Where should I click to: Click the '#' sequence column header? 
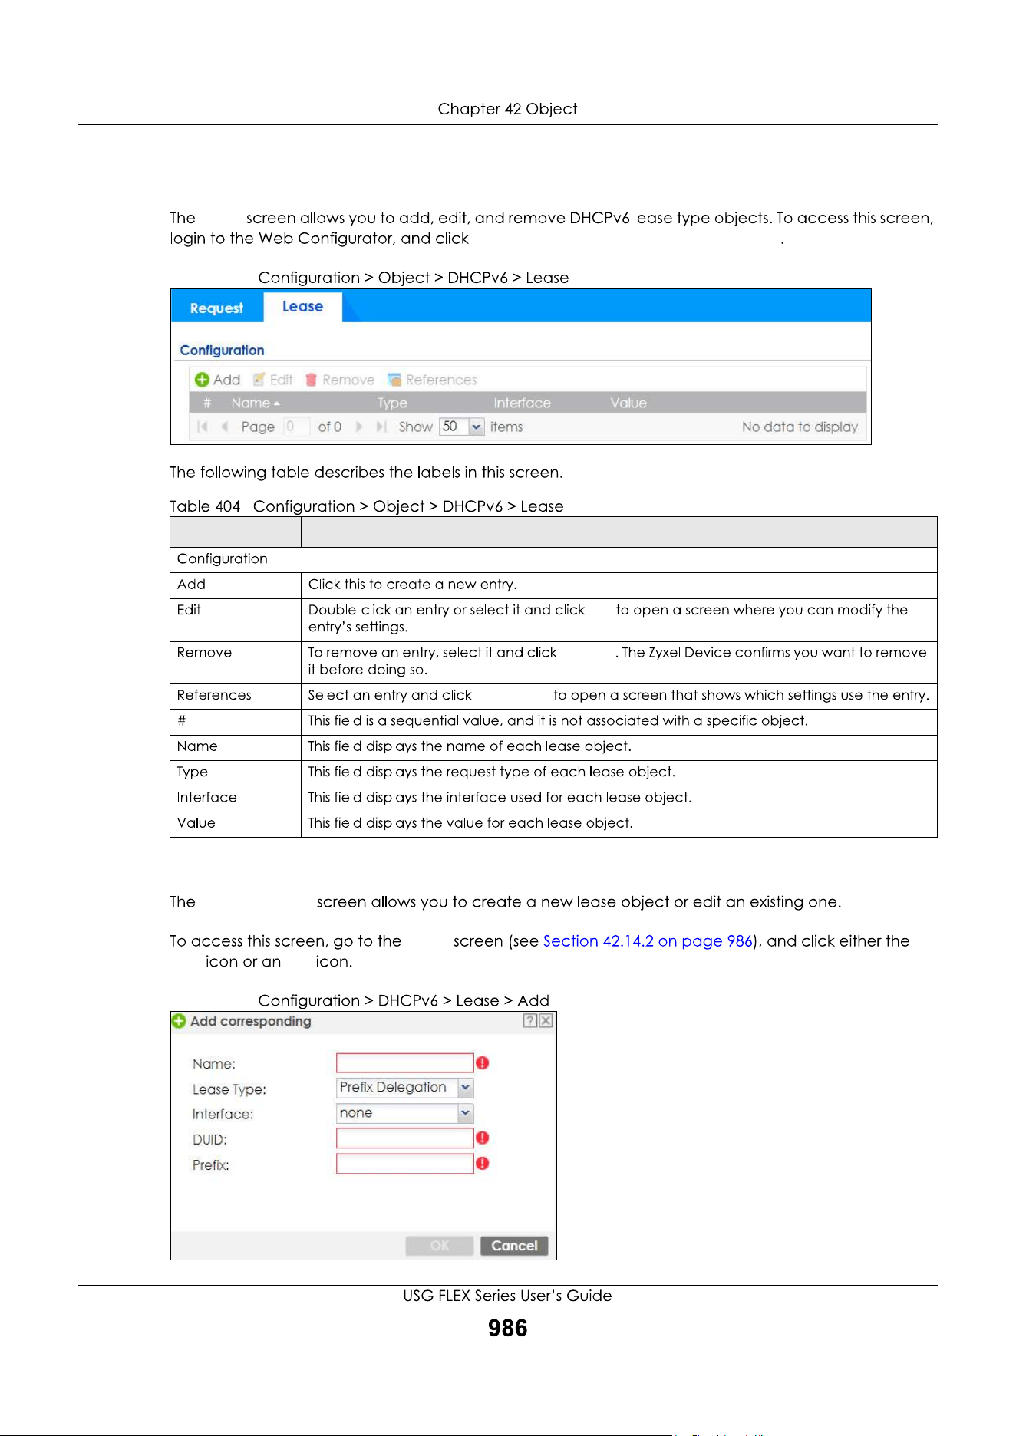tap(207, 403)
